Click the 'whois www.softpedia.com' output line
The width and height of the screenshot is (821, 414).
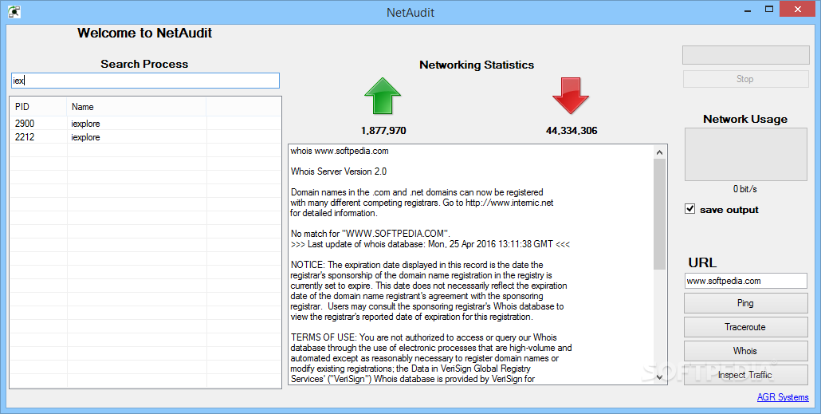pyautogui.click(x=340, y=151)
